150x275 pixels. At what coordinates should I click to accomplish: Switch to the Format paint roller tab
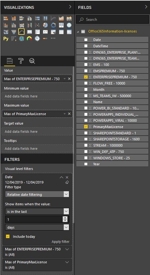pos(21,61)
